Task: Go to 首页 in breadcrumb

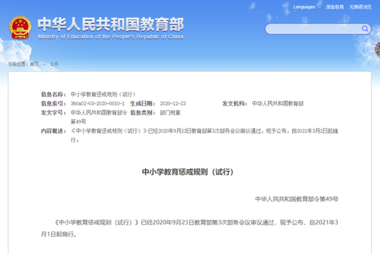Action: [x=35, y=64]
